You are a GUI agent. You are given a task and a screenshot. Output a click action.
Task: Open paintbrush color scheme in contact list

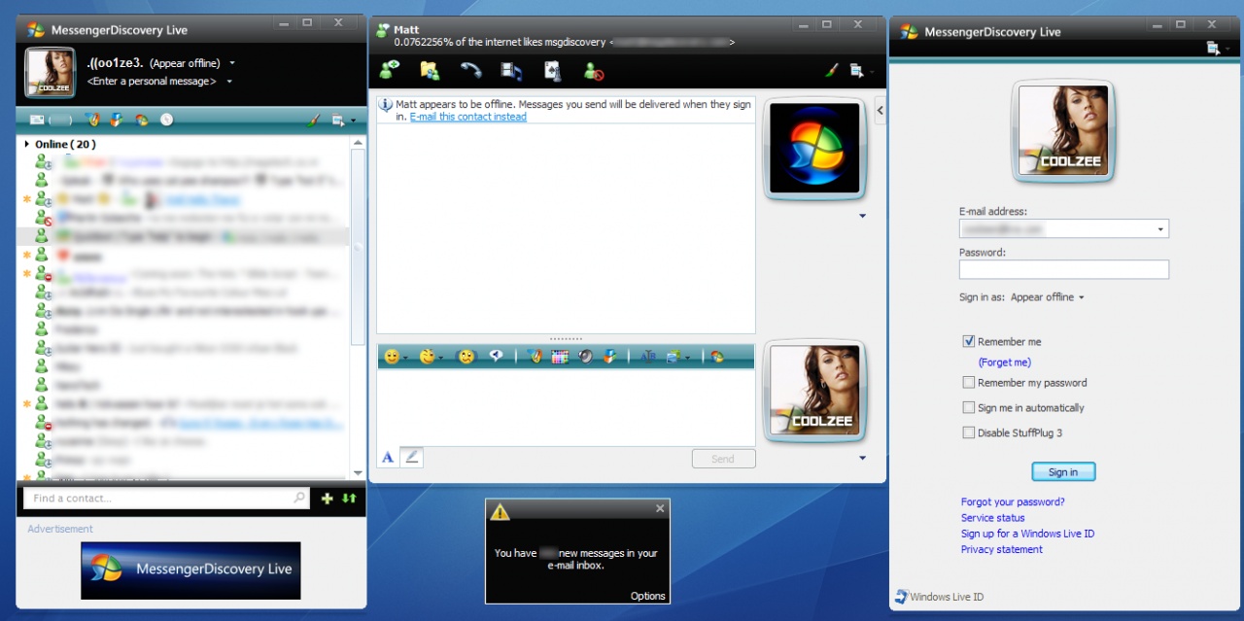tap(313, 121)
